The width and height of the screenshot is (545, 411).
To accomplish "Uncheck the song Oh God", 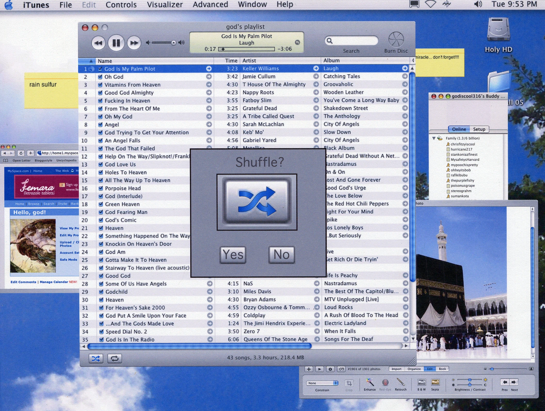I will [100, 77].
